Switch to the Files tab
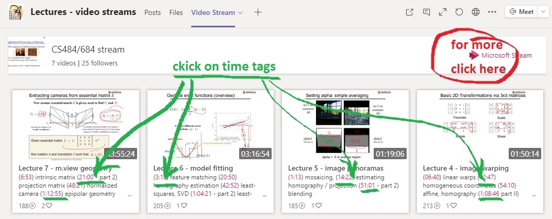The height and width of the screenshot is (219, 552). (176, 12)
